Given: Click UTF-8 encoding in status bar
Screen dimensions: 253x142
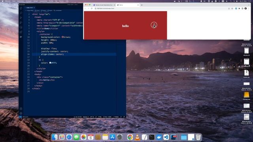Looking at the screenshot, I should (92, 117).
